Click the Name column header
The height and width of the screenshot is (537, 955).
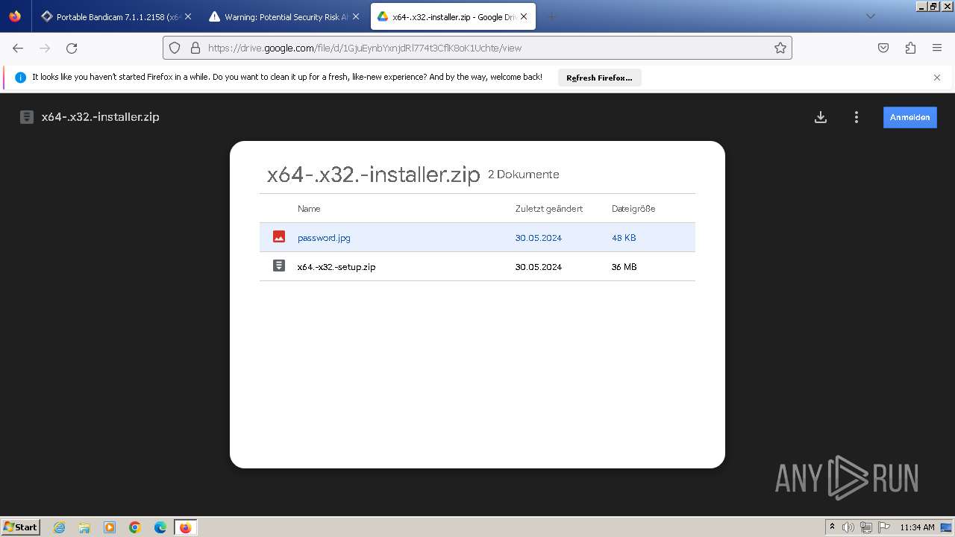pos(309,209)
